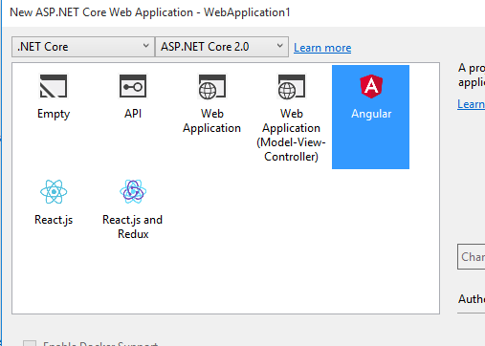Viewport: 485px width, 346px height.
Task: Click the Change Authentication button
Action: tap(472, 257)
